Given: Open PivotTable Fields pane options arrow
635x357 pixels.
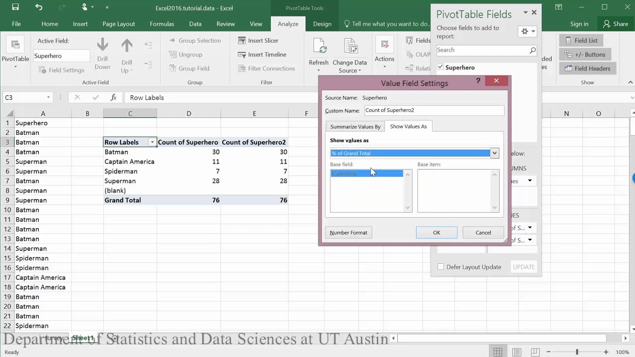Looking at the screenshot, I should tap(525, 13).
